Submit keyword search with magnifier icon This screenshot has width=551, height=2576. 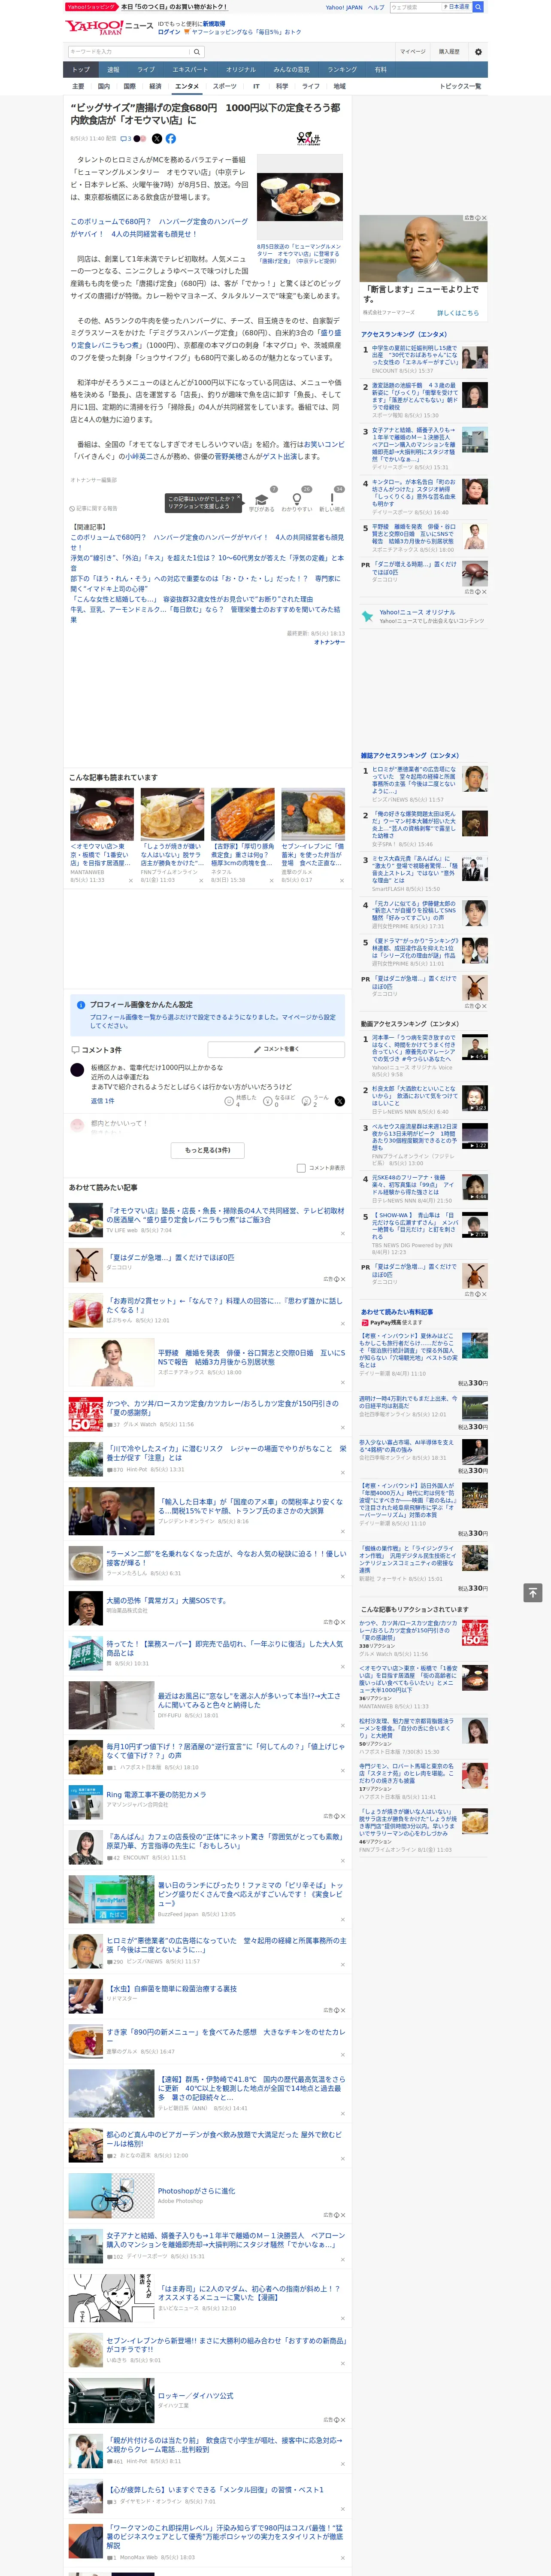pyautogui.click(x=197, y=52)
